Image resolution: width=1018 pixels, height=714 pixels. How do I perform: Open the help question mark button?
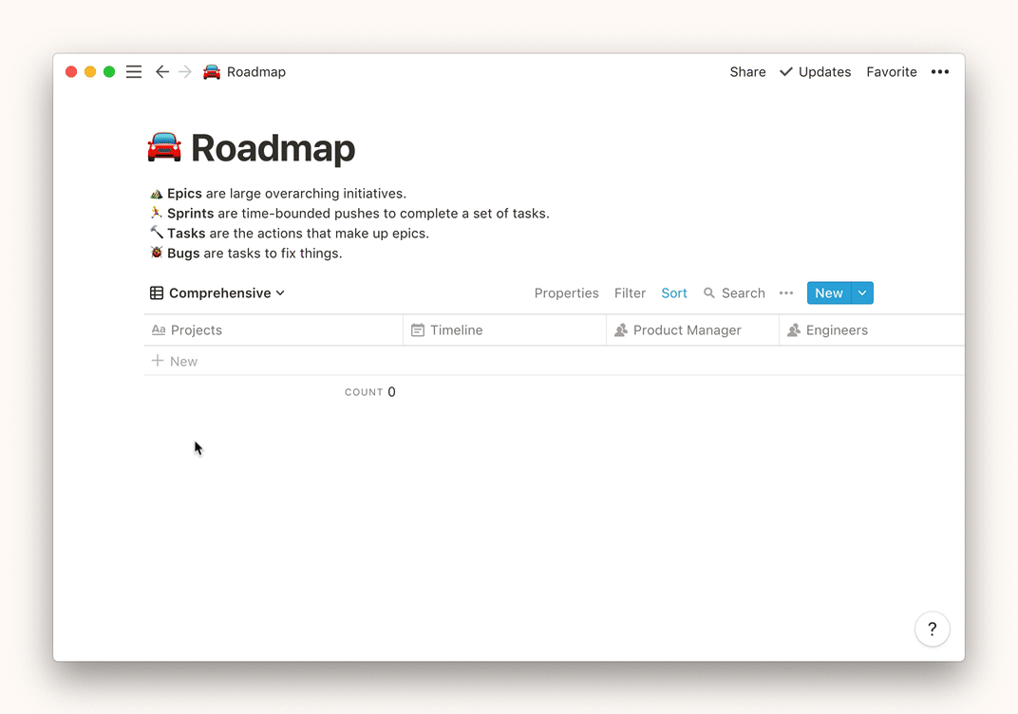coord(932,629)
